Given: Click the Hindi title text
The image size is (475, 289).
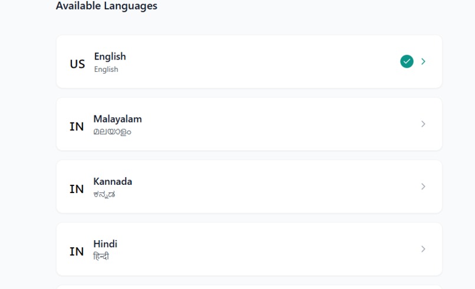Looking at the screenshot, I should click(x=105, y=244).
